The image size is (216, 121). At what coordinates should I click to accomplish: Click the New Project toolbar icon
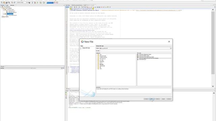click(x=4, y=2)
